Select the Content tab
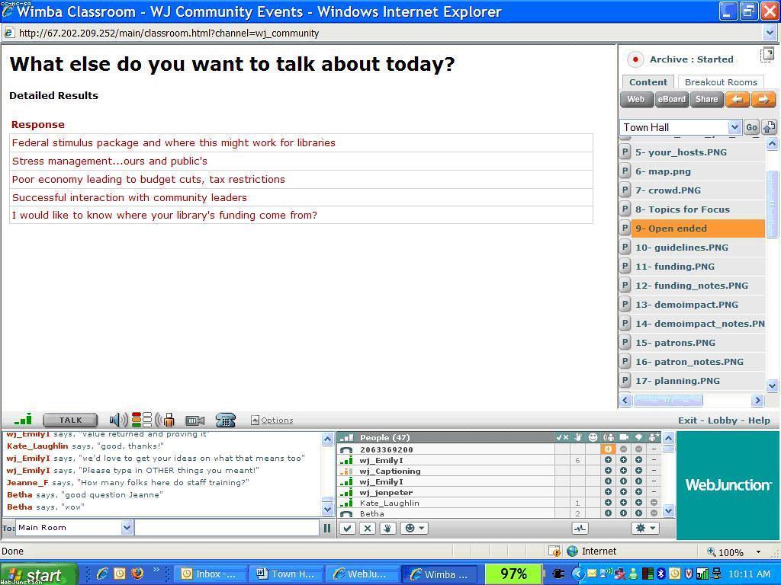The image size is (781, 585). 648,82
